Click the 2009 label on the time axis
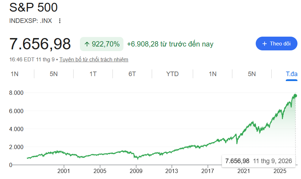301x179 pixels. 136,171
